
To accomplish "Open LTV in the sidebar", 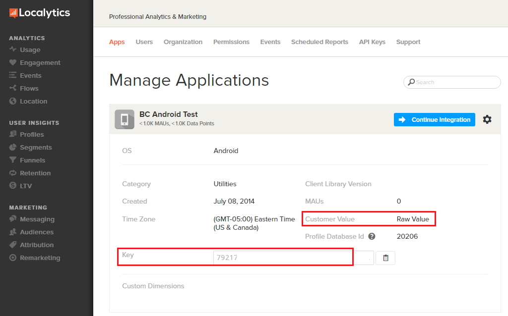I will [26, 186].
